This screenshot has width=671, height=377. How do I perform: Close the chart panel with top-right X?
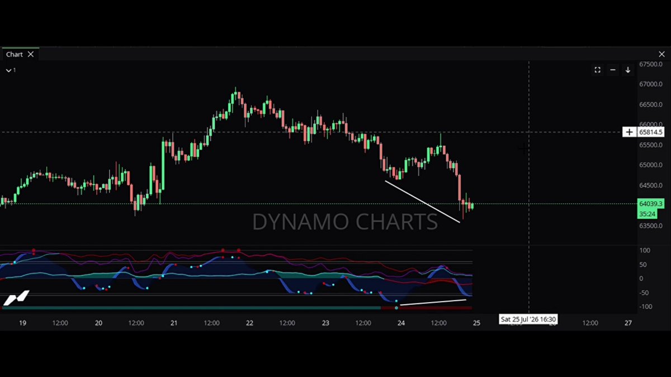(x=662, y=54)
